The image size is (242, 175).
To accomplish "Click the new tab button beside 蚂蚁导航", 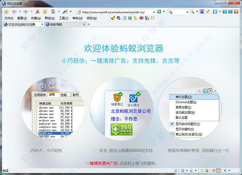I will pos(88,25).
